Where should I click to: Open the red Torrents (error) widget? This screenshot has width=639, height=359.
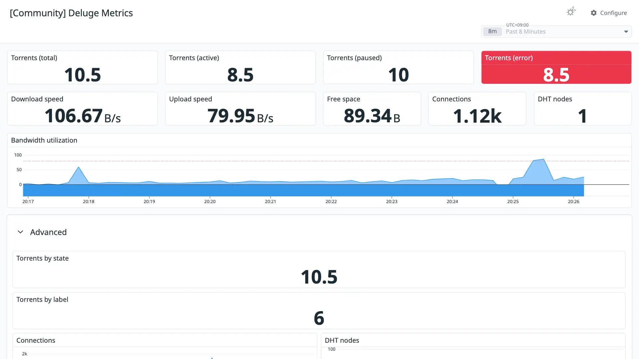(556, 67)
